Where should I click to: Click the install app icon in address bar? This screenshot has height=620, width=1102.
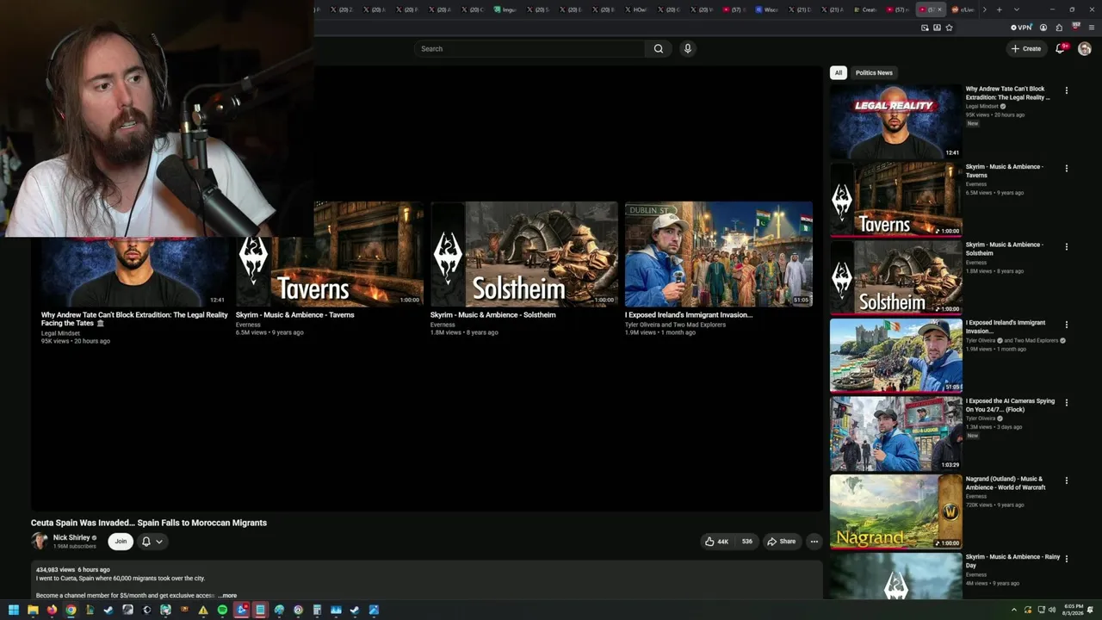click(x=937, y=28)
